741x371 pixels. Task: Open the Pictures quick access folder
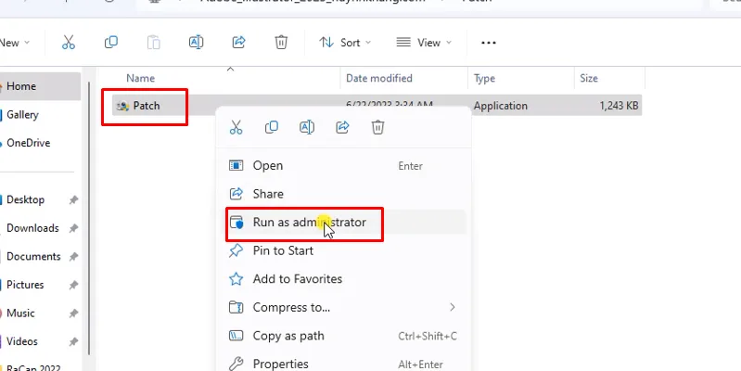pos(25,285)
